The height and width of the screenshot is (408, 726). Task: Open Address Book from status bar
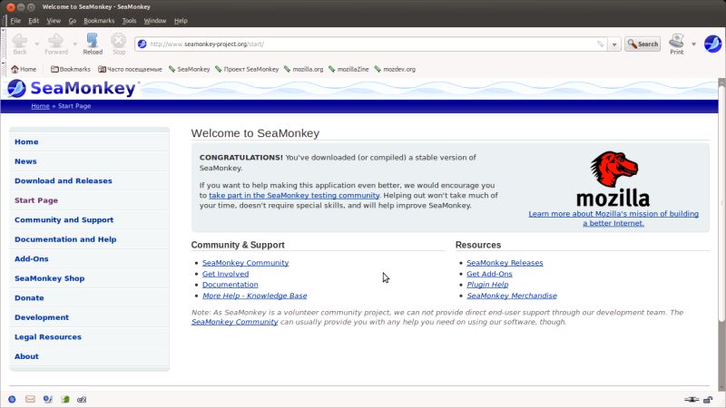(64, 399)
